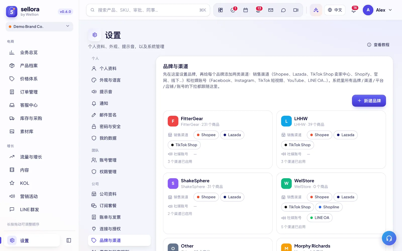
Task: Expand the Demo Brand Co. selector
Action: [x=39, y=26]
